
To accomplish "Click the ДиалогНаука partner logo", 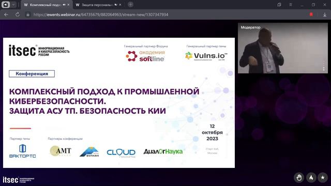I will [163, 151].
